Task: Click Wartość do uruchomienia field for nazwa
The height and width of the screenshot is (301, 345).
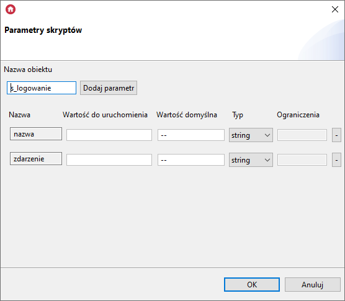Action: point(109,135)
